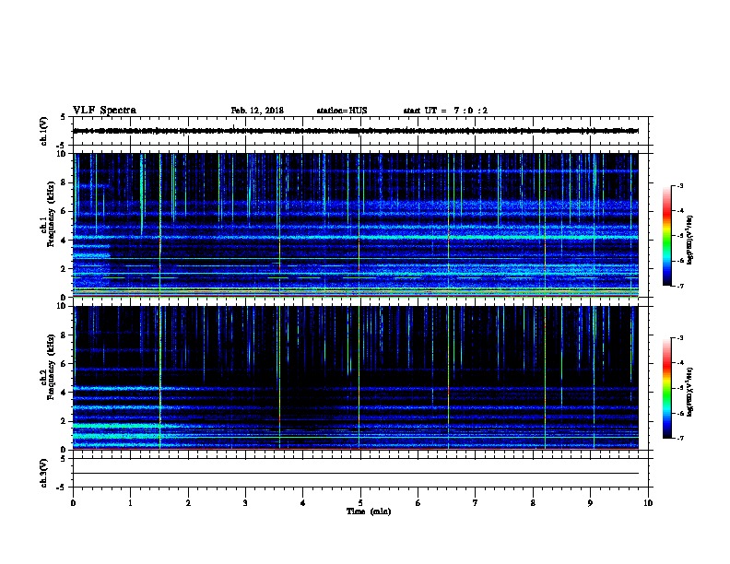
Task: Click the "-7" label on ch.2 color bar
Action: 680,438
